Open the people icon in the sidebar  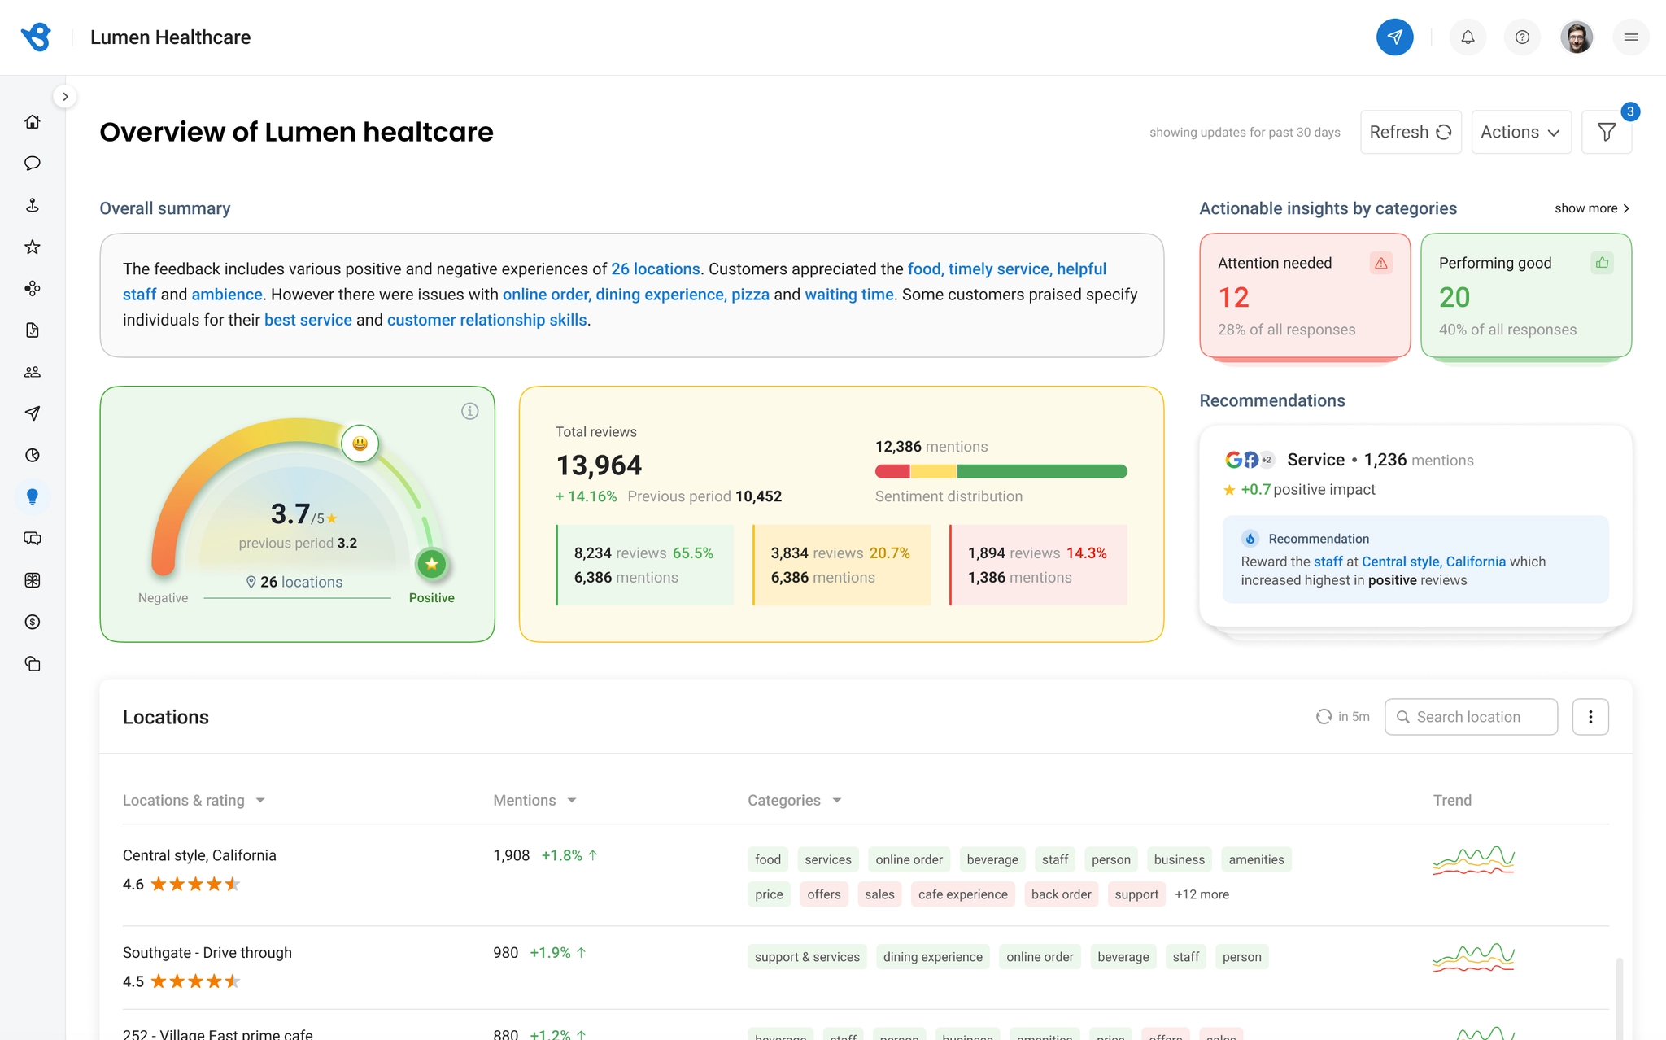(33, 372)
